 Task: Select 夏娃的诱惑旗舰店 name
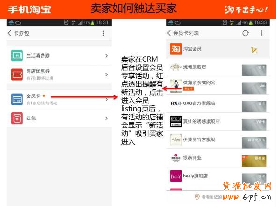(x=202, y=122)
